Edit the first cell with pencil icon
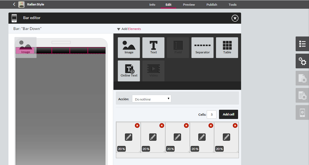The height and width of the screenshot is (165, 309). pos(128,137)
